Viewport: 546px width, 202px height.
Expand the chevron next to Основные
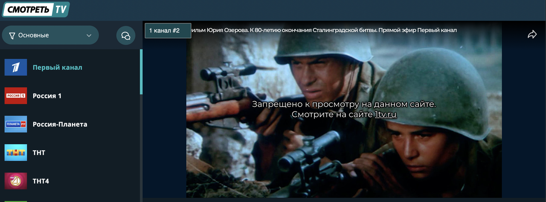coord(89,35)
